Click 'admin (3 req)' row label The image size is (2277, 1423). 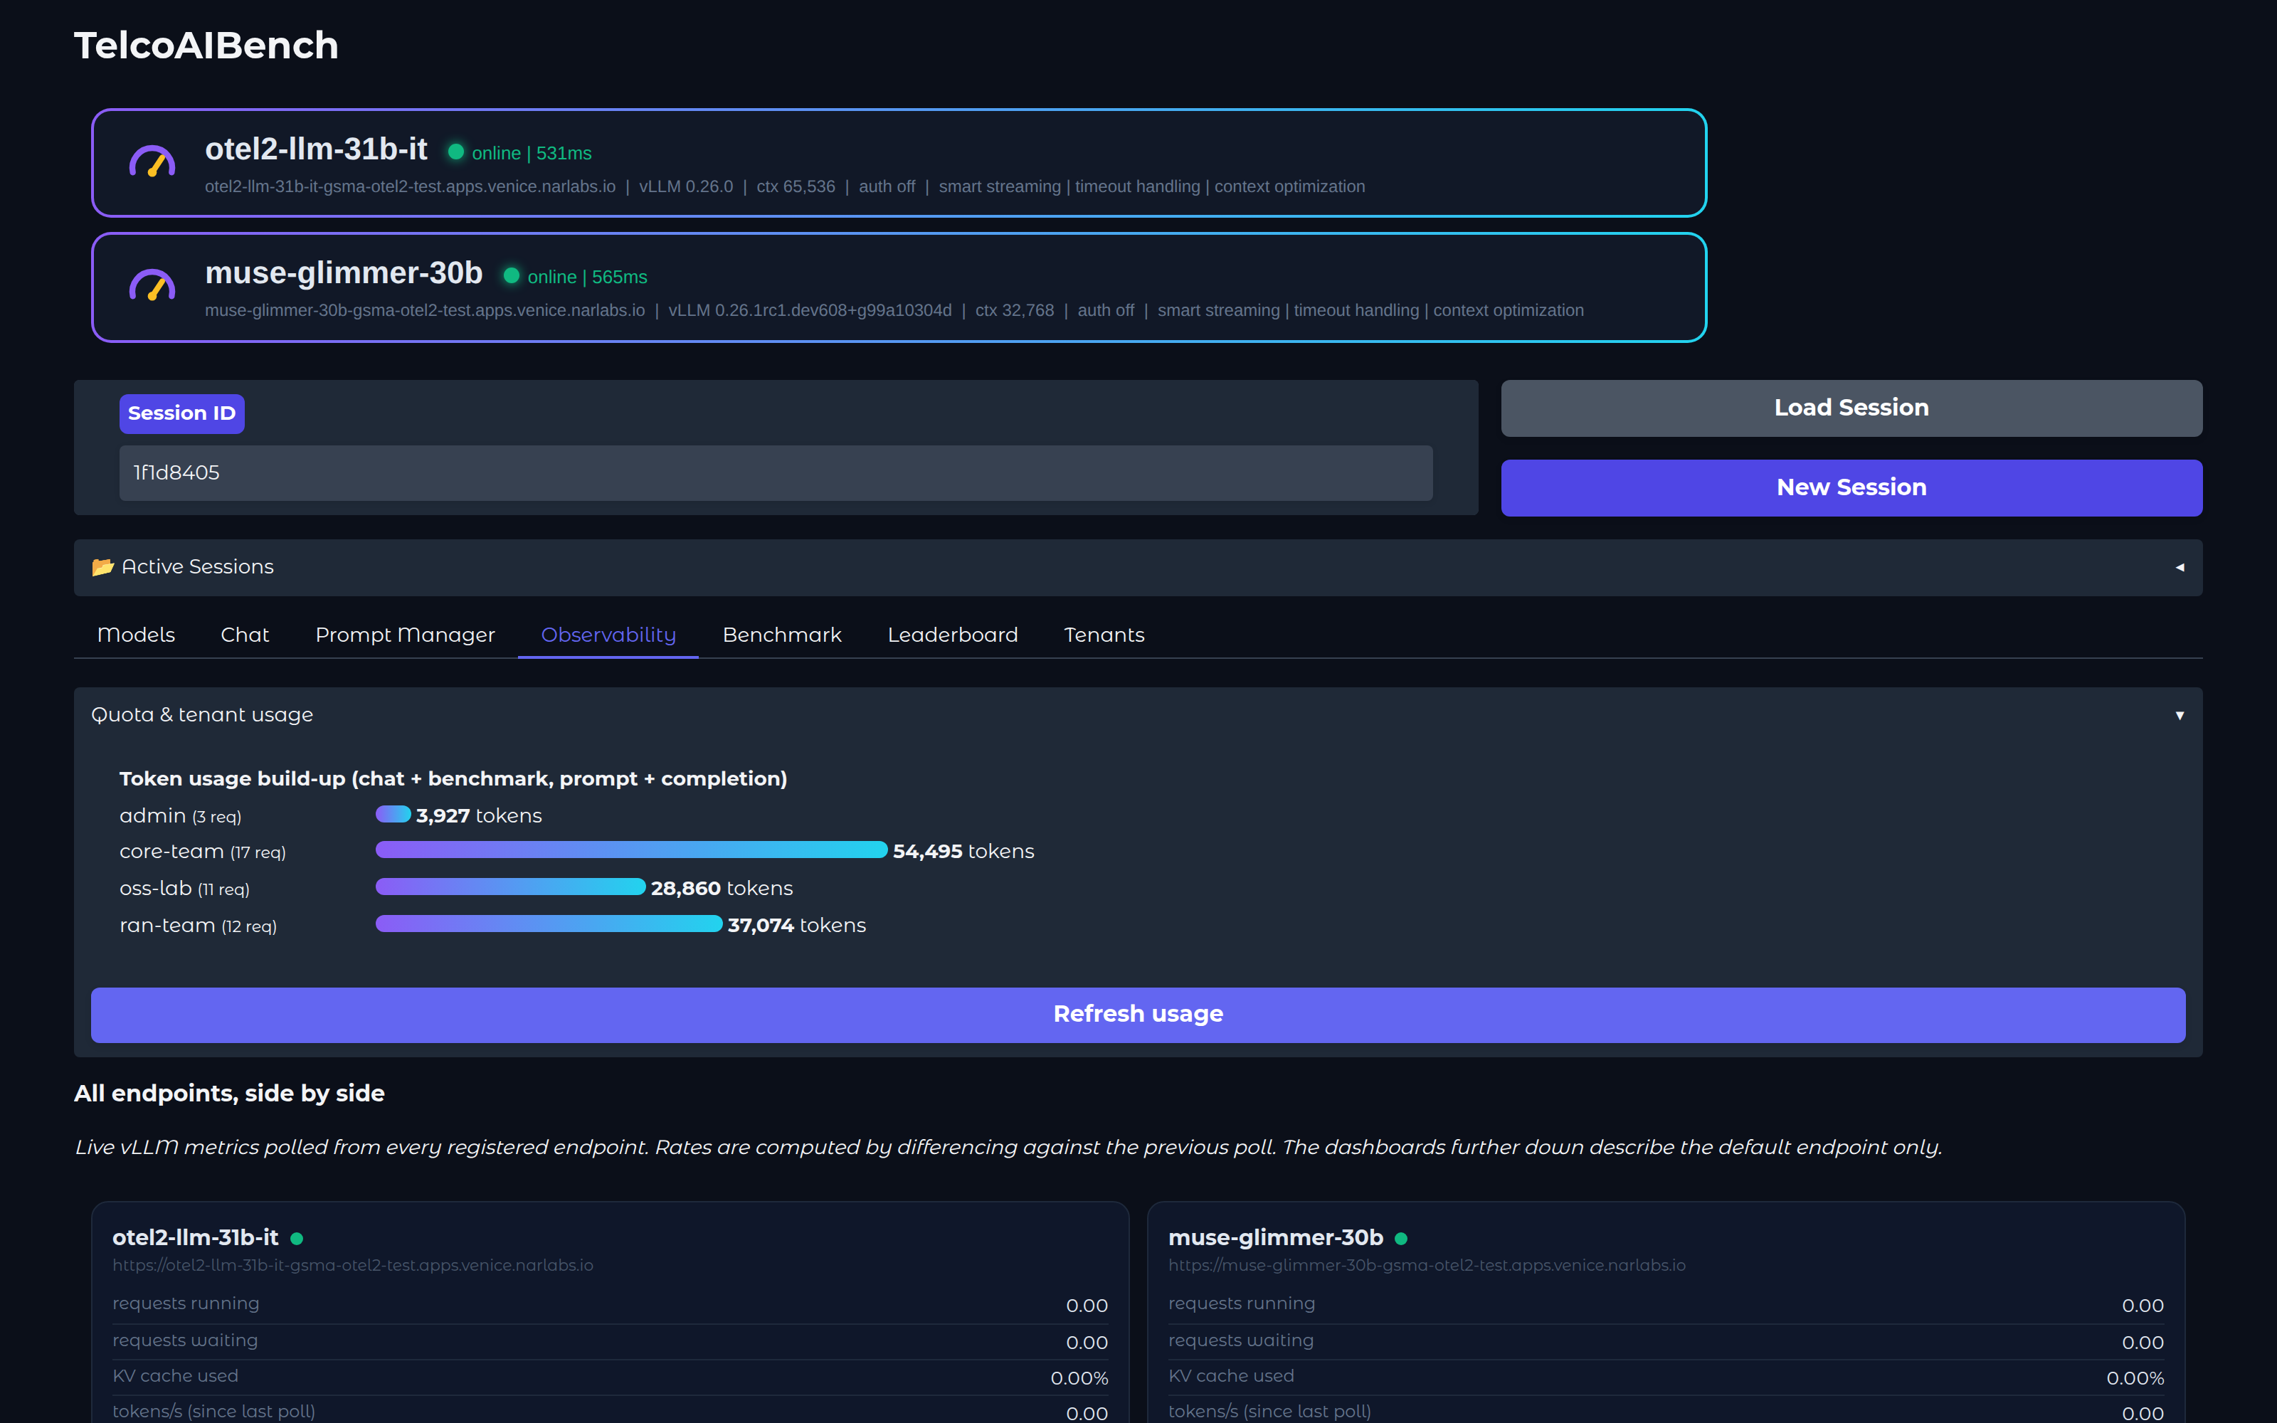pos(181,816)
